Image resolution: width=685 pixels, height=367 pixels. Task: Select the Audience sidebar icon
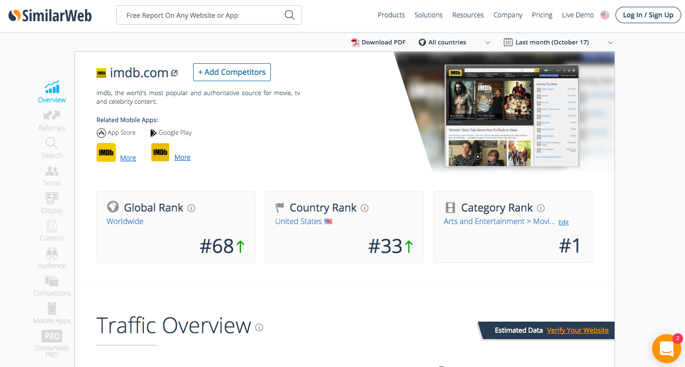click(x=52, y=254)
